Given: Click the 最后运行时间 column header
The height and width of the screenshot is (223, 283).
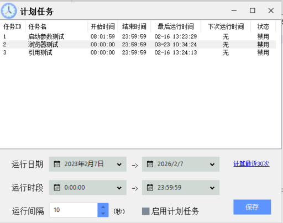Looking at the screenshot, I should 176,26.
